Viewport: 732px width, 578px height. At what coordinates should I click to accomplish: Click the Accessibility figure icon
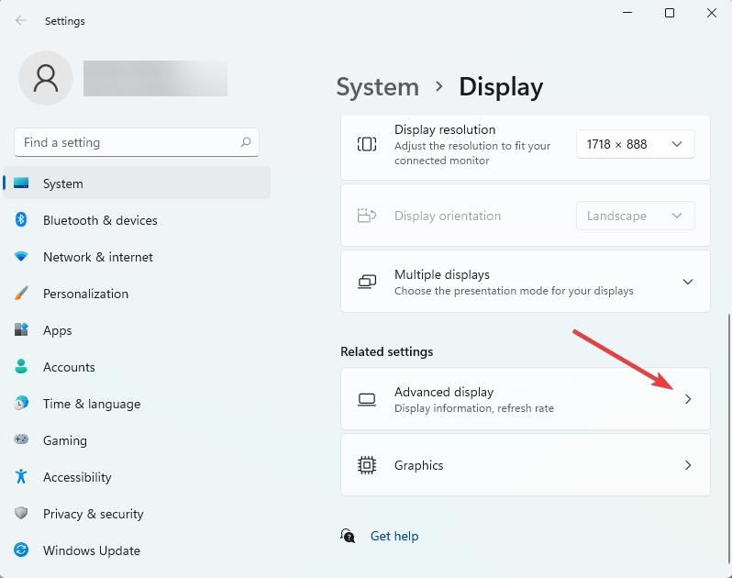[21, 476]
